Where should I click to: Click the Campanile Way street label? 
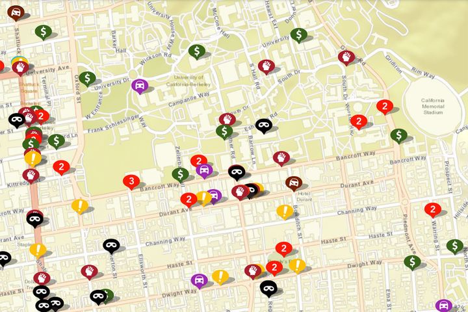pos(188,99)
